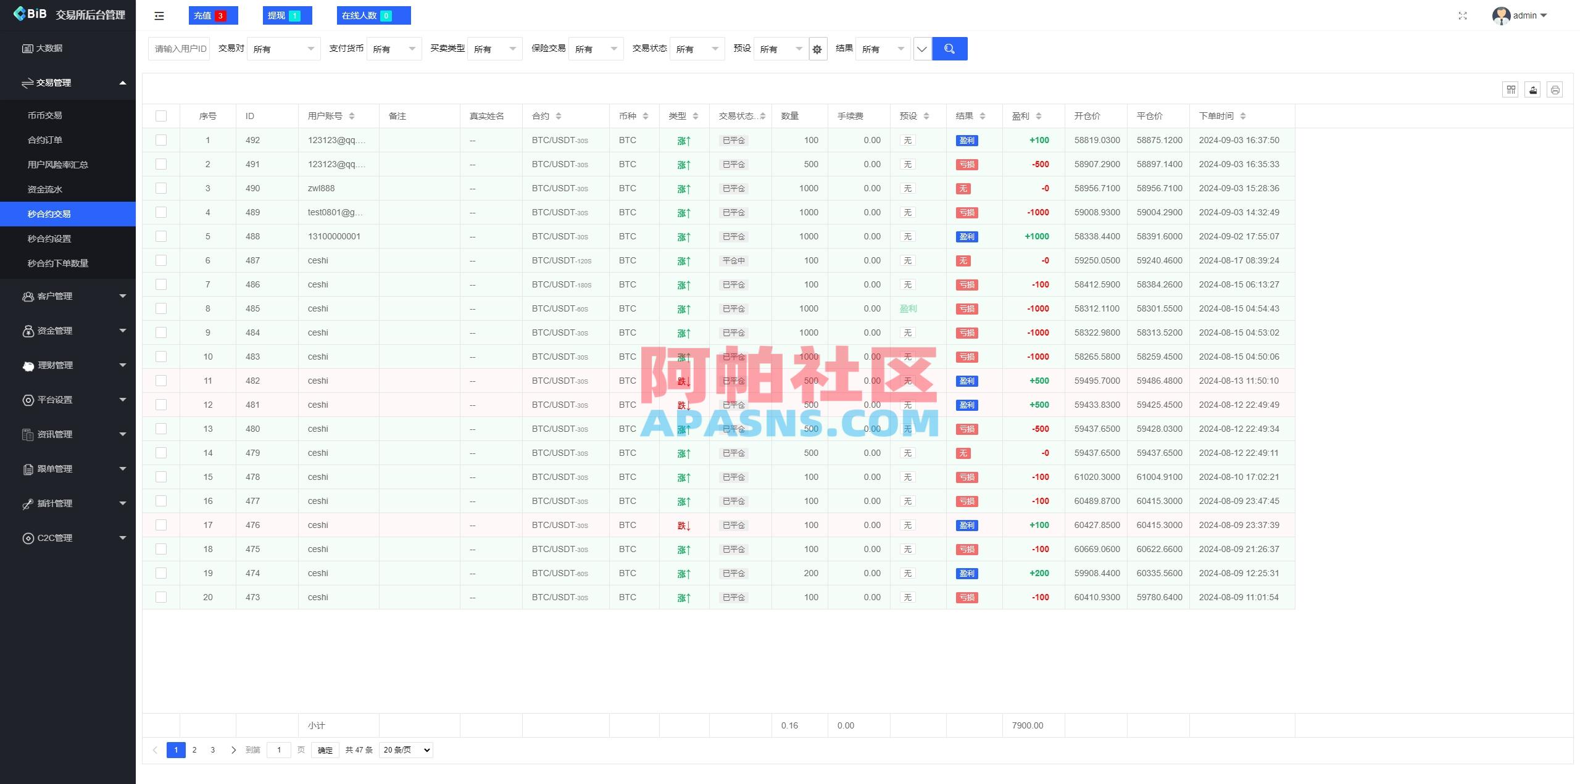Open the admin account dropdown
The image size is (1580, 784).
coord(1523,15)
